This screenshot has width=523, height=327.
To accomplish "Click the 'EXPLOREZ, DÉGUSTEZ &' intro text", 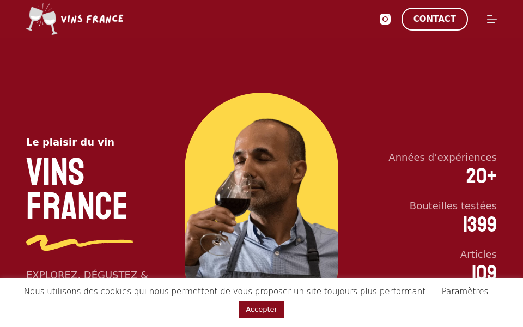I will 87,275.
